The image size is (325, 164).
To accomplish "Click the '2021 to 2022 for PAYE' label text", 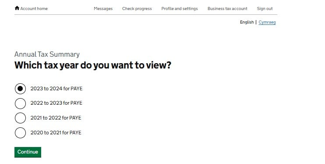I will [x=56, y=118].
